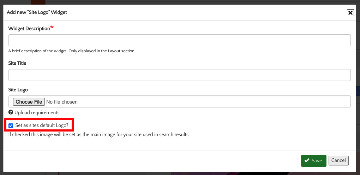Open the Upload requirements link
The height and width of the screenshot is (175, 360).
[37, 112]
